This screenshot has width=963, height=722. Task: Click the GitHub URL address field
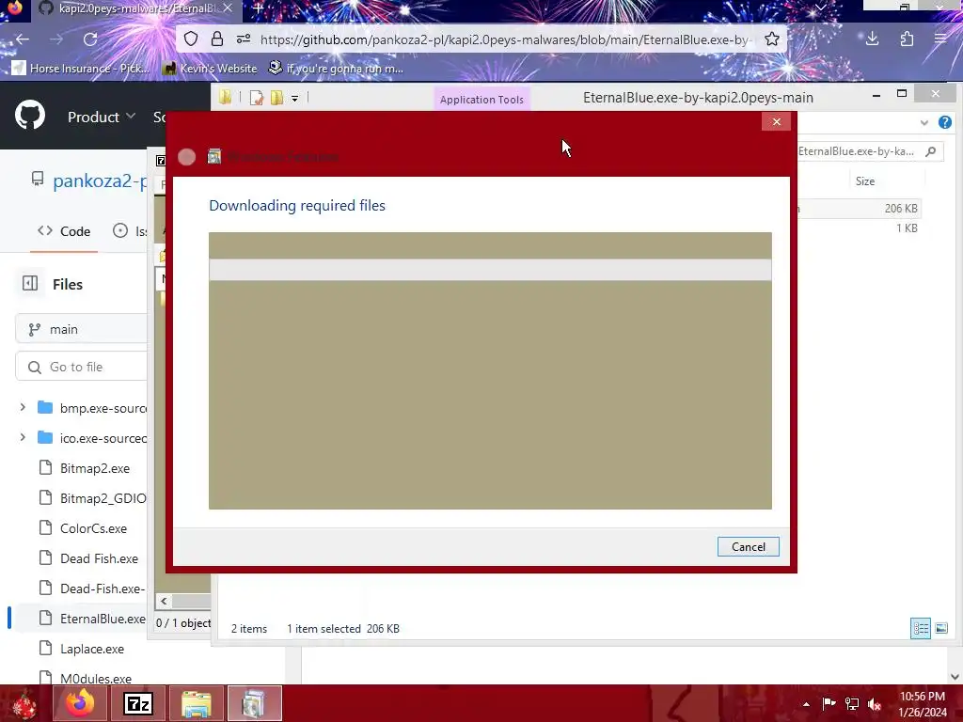click(505, 39)
